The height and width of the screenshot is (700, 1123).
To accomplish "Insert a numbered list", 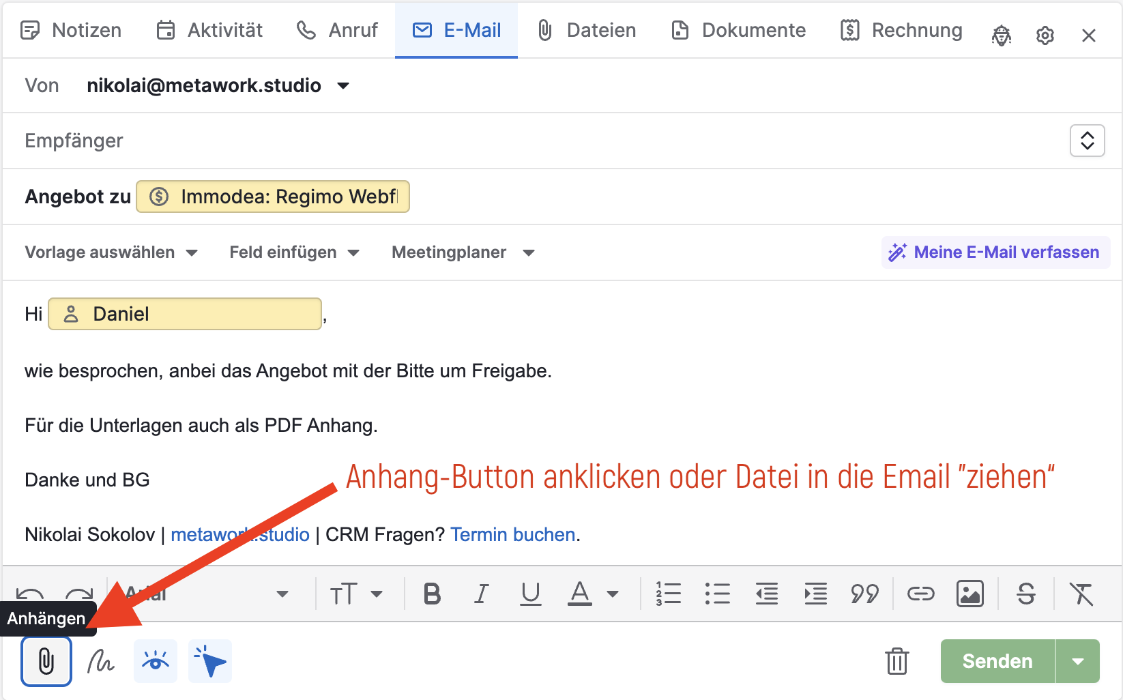I will (668, 594).
